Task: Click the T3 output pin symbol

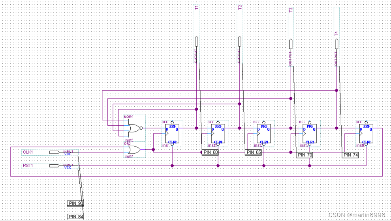Action: [x=291, y=44]
